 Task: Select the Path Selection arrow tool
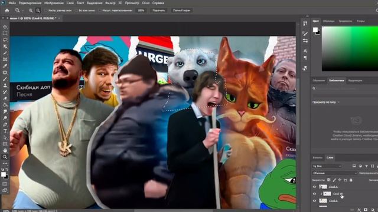(5, 137)
